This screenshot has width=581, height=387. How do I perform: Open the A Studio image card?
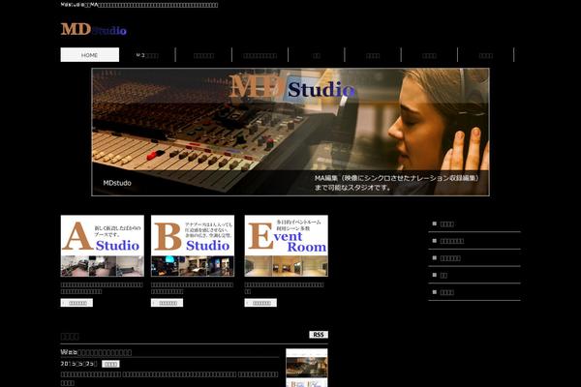click(103, 246)
